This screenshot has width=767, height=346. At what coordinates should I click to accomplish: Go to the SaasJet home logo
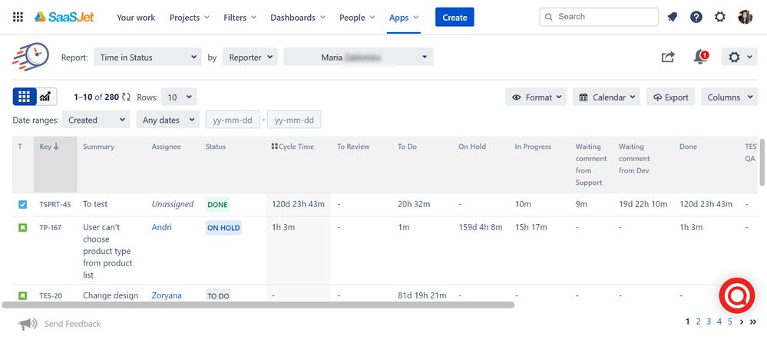point(64,17)
